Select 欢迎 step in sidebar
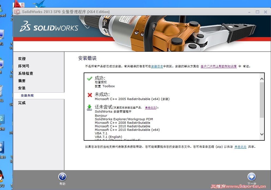 pyautogui.click(x=22, y=59)
